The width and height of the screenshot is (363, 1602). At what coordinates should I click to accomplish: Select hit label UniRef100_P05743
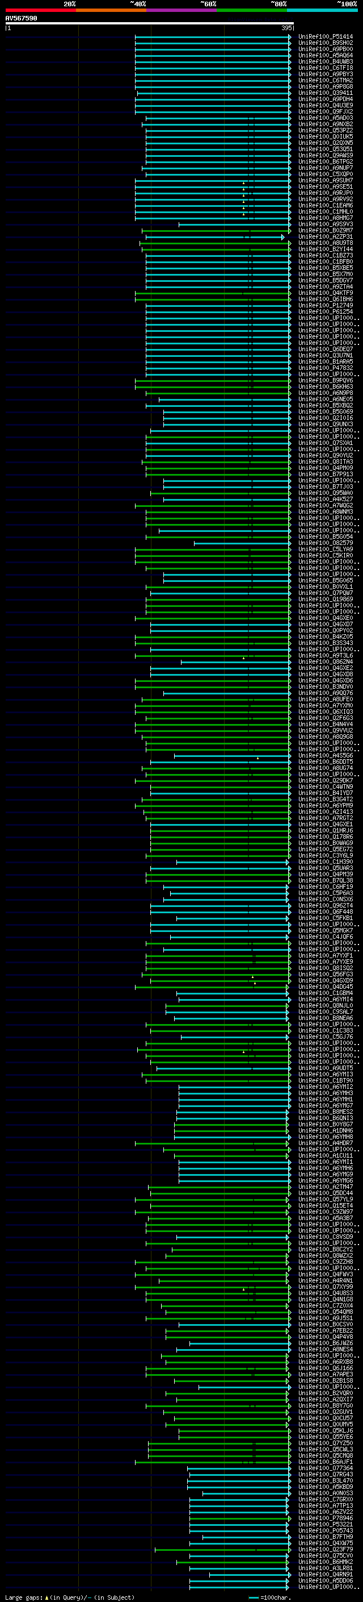326,1530
